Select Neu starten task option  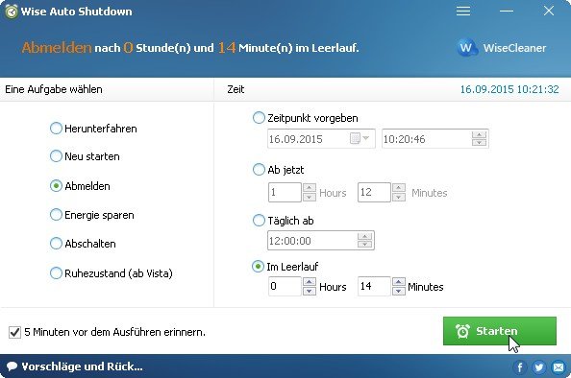click(x=56, y=156)
